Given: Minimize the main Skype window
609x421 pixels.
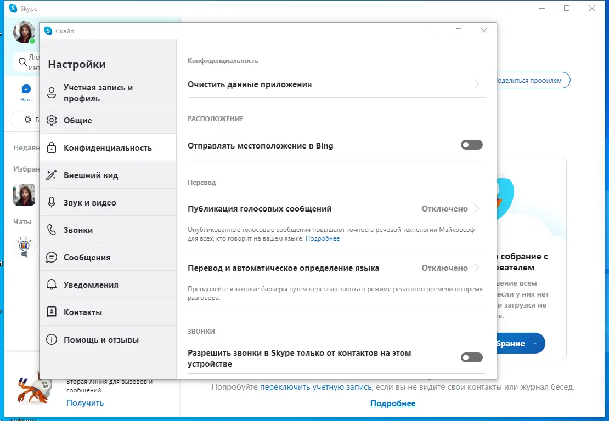Looking at the screenshot, I should [542, 8].
